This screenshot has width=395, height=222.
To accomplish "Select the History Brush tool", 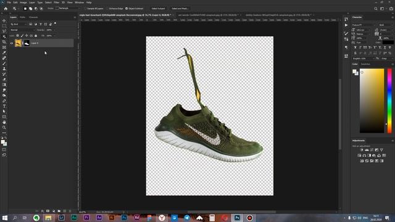I will [x=4, y=74].
